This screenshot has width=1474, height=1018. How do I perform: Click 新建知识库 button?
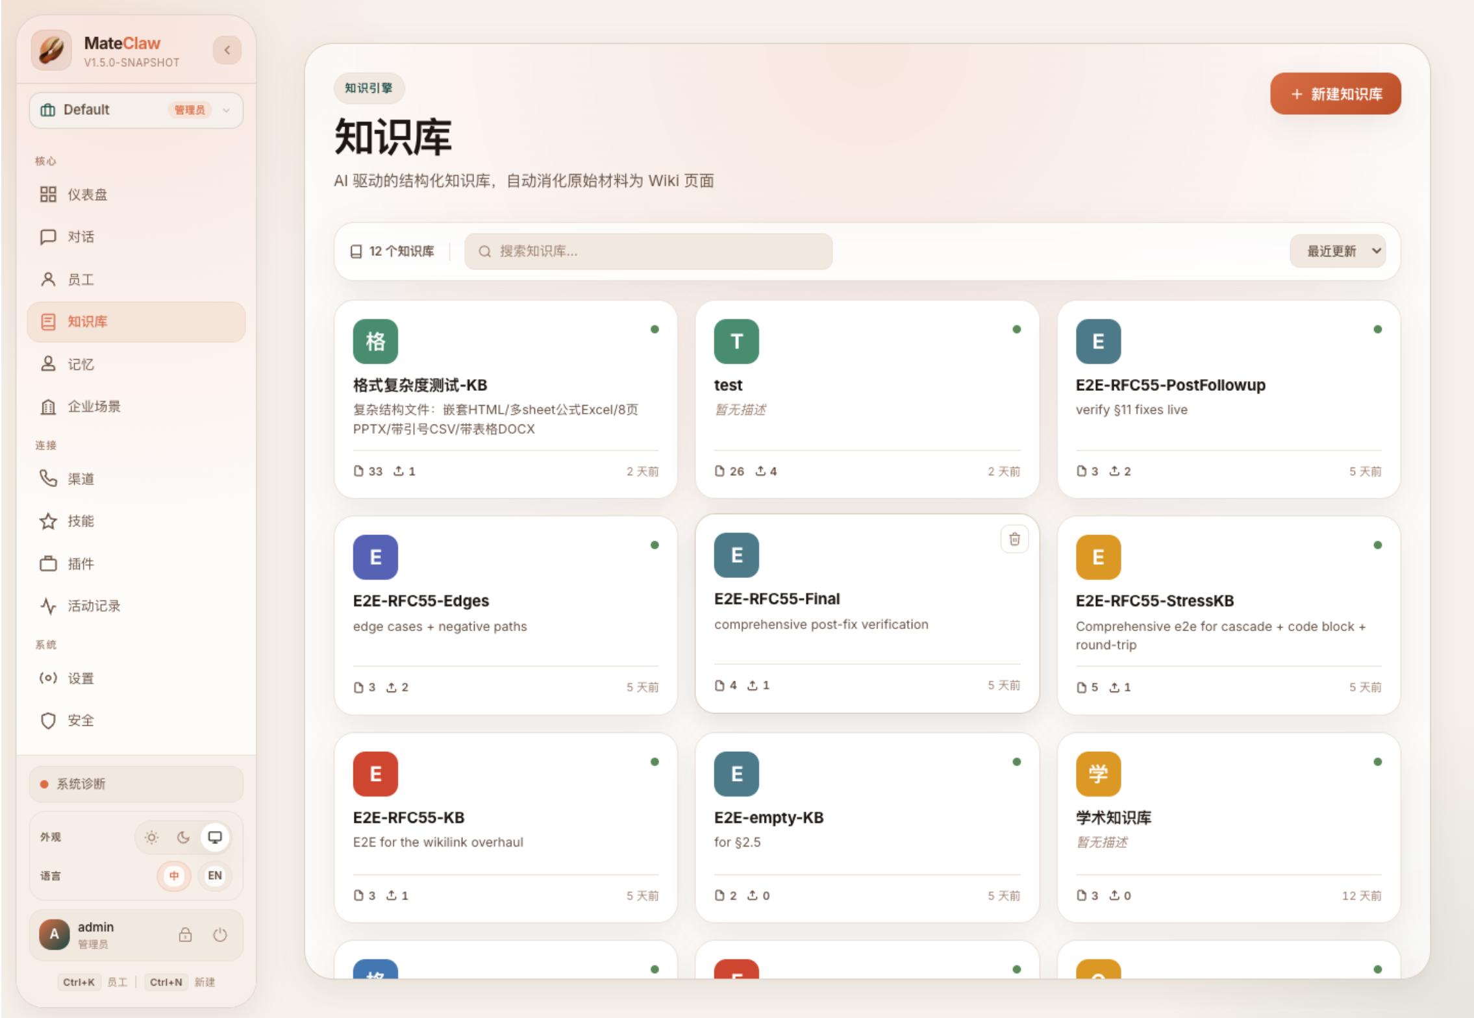(x=1335, y=93)
